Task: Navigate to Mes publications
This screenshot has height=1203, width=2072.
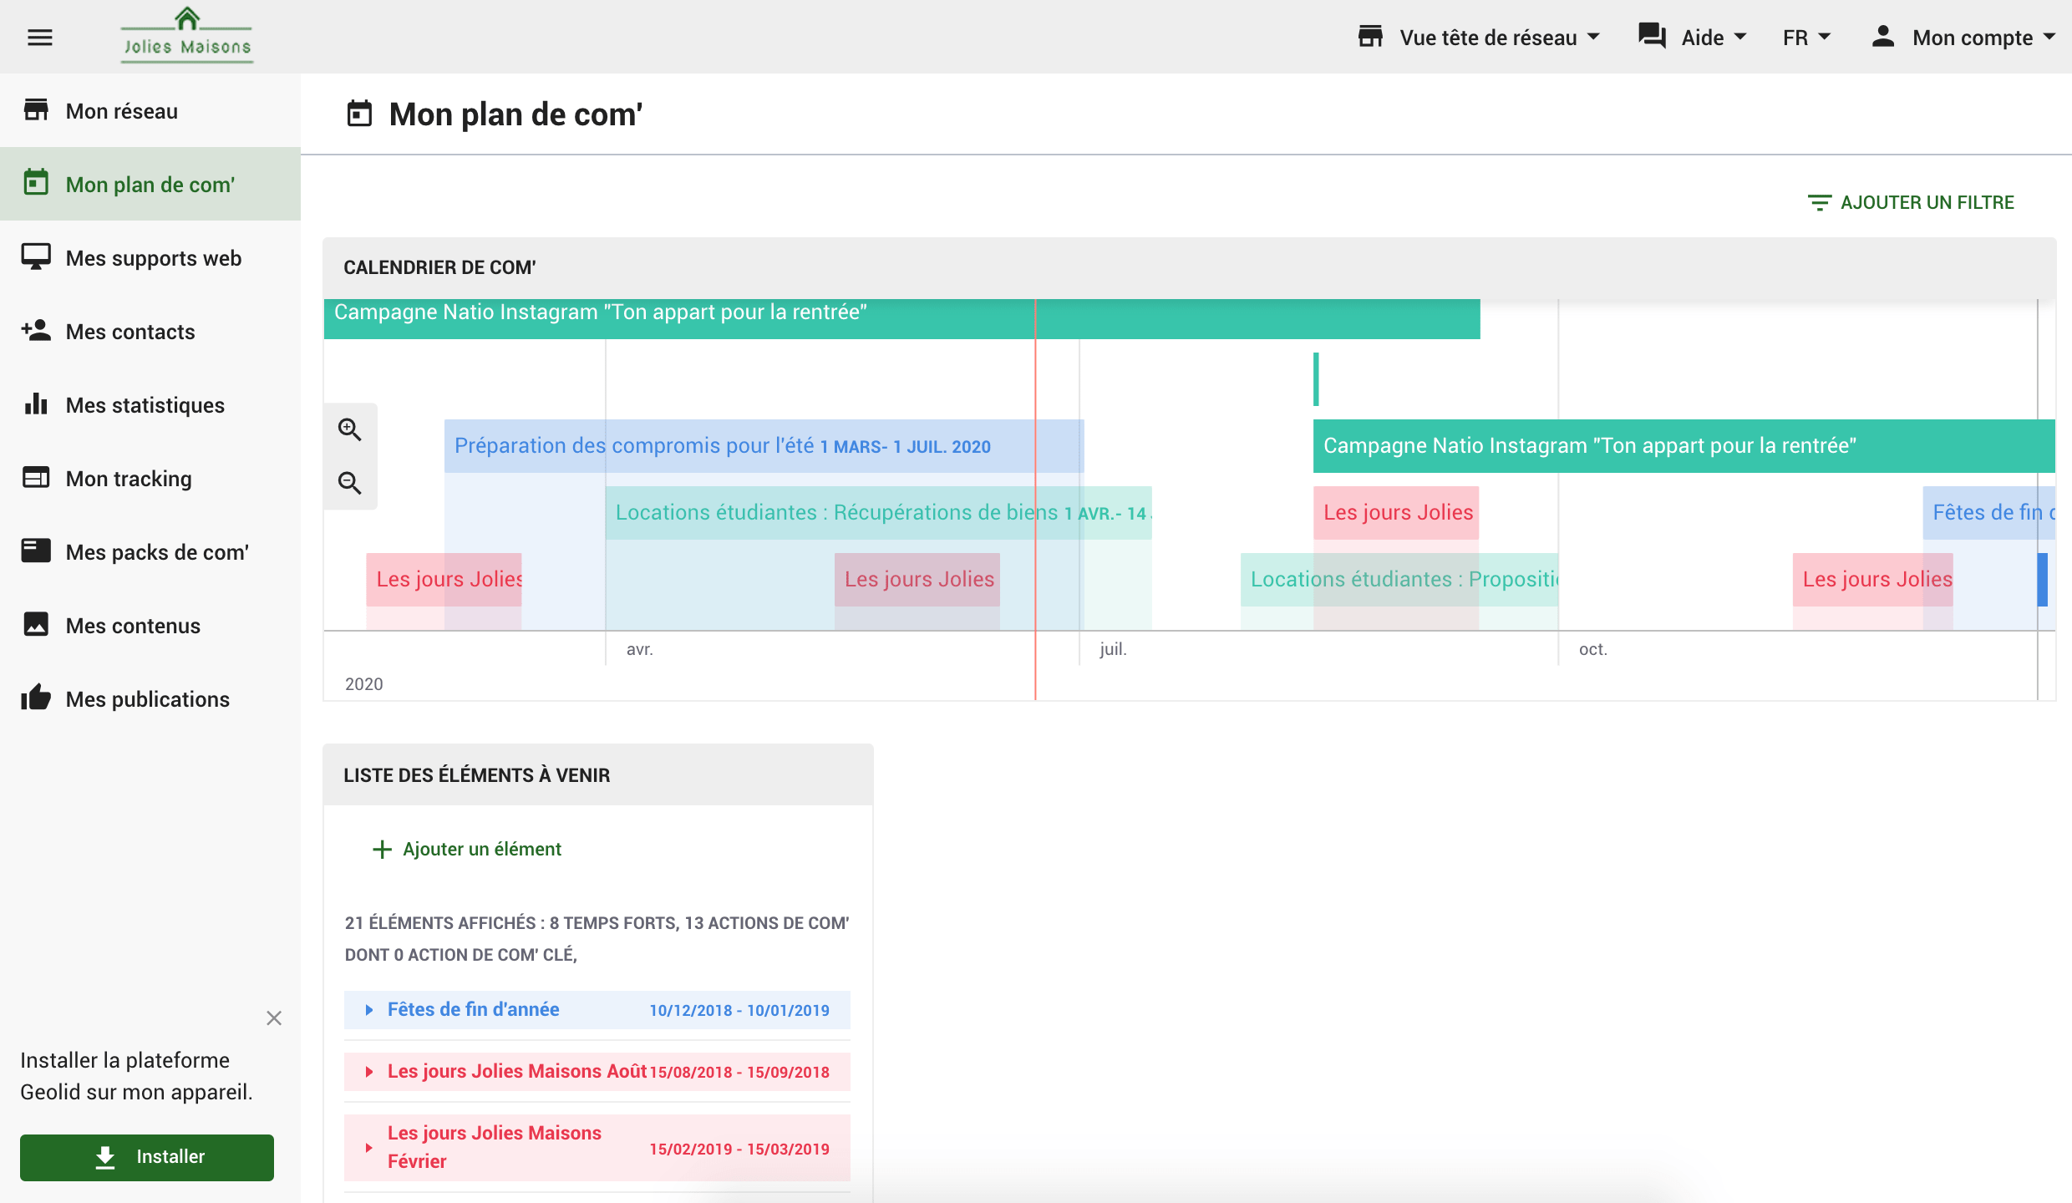Action: tap(150, 698)
